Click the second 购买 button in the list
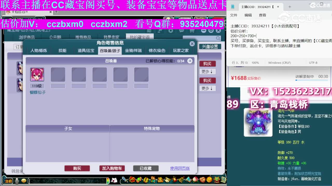The height and width of the screenshot is (186, 332). 208,81
